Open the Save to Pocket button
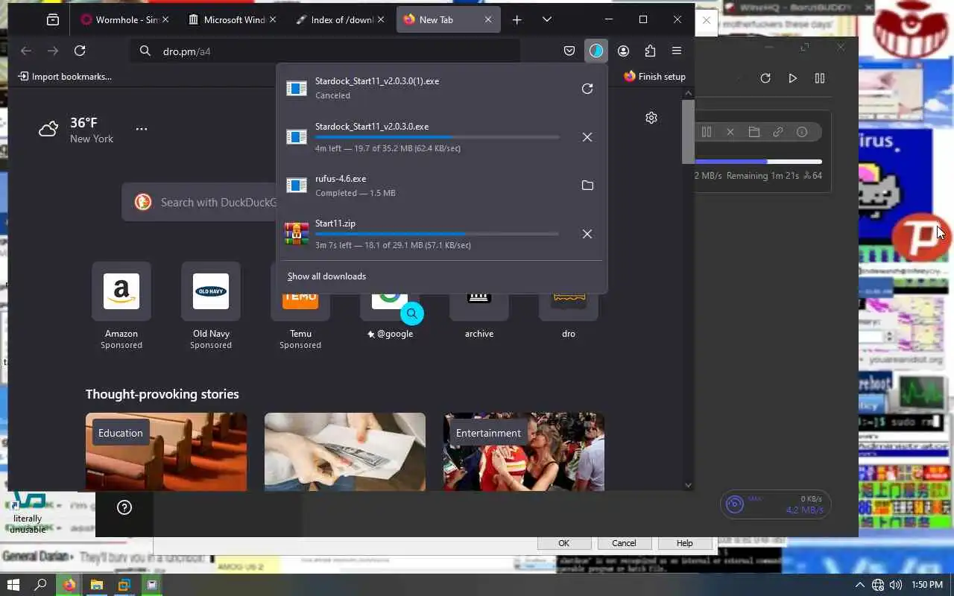This screenshot has width=954, height=596. (x=569, y=51)
